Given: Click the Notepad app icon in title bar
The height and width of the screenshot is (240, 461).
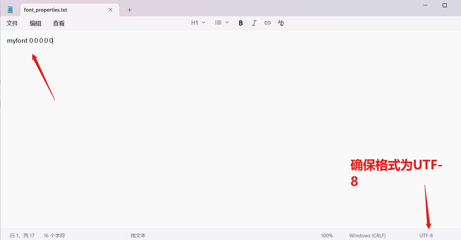Looking at the screenshot, I should [x=10, y=10].
